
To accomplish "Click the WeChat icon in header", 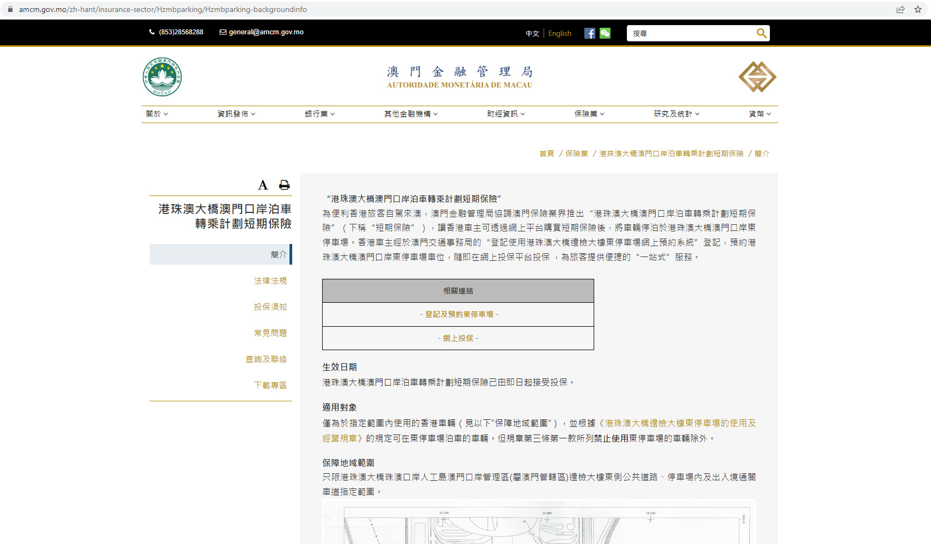I will (x=605, y=33).
